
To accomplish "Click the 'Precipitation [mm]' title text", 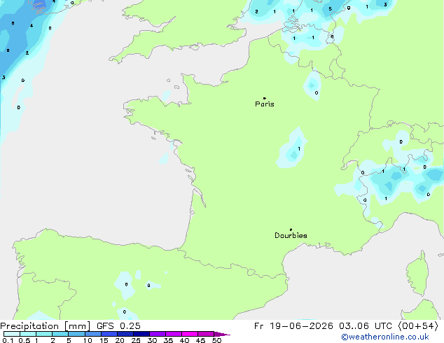I will pyautogui.click(x=46, y=326).
